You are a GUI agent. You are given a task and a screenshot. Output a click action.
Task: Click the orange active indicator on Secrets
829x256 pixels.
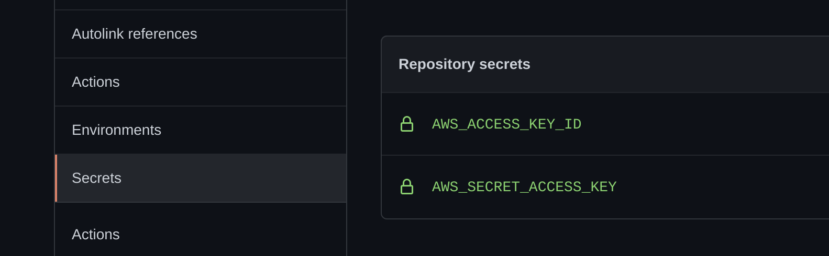(x=56, y=178)
